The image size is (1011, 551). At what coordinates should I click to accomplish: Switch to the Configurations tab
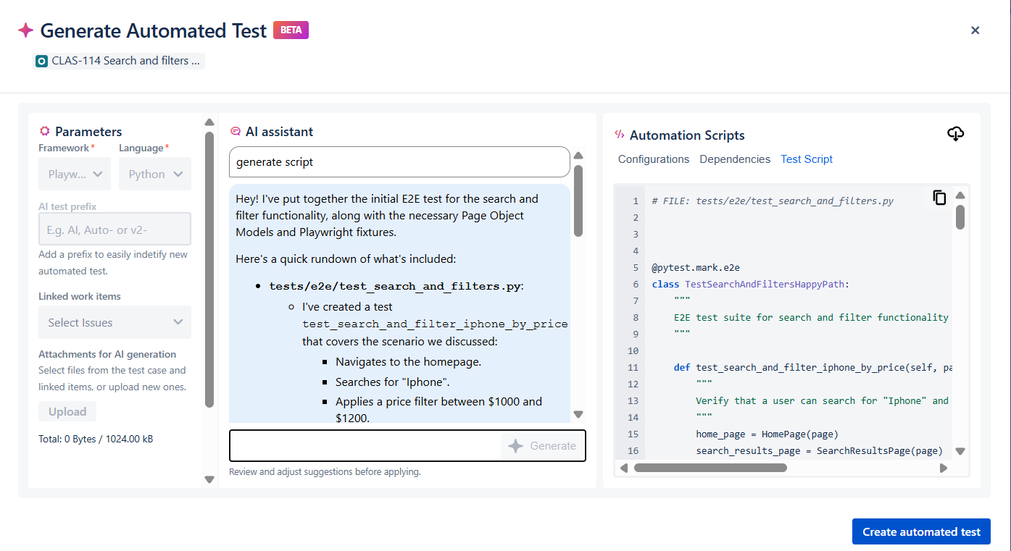pos(653,159)
